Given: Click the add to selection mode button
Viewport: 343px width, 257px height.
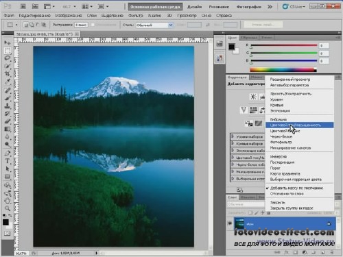Looking at the screenshot, I should click(x=32, y=25).
